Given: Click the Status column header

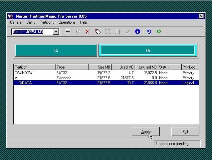Looking at the screenshot, I should click(x=170, y=67).
